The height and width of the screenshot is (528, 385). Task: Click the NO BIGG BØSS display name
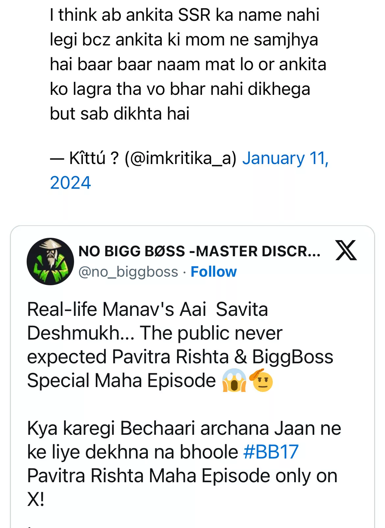pos(199,251)
